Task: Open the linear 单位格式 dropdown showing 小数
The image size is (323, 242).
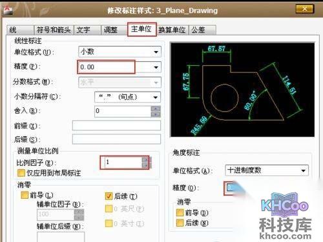Action: [x=120, y=52]
